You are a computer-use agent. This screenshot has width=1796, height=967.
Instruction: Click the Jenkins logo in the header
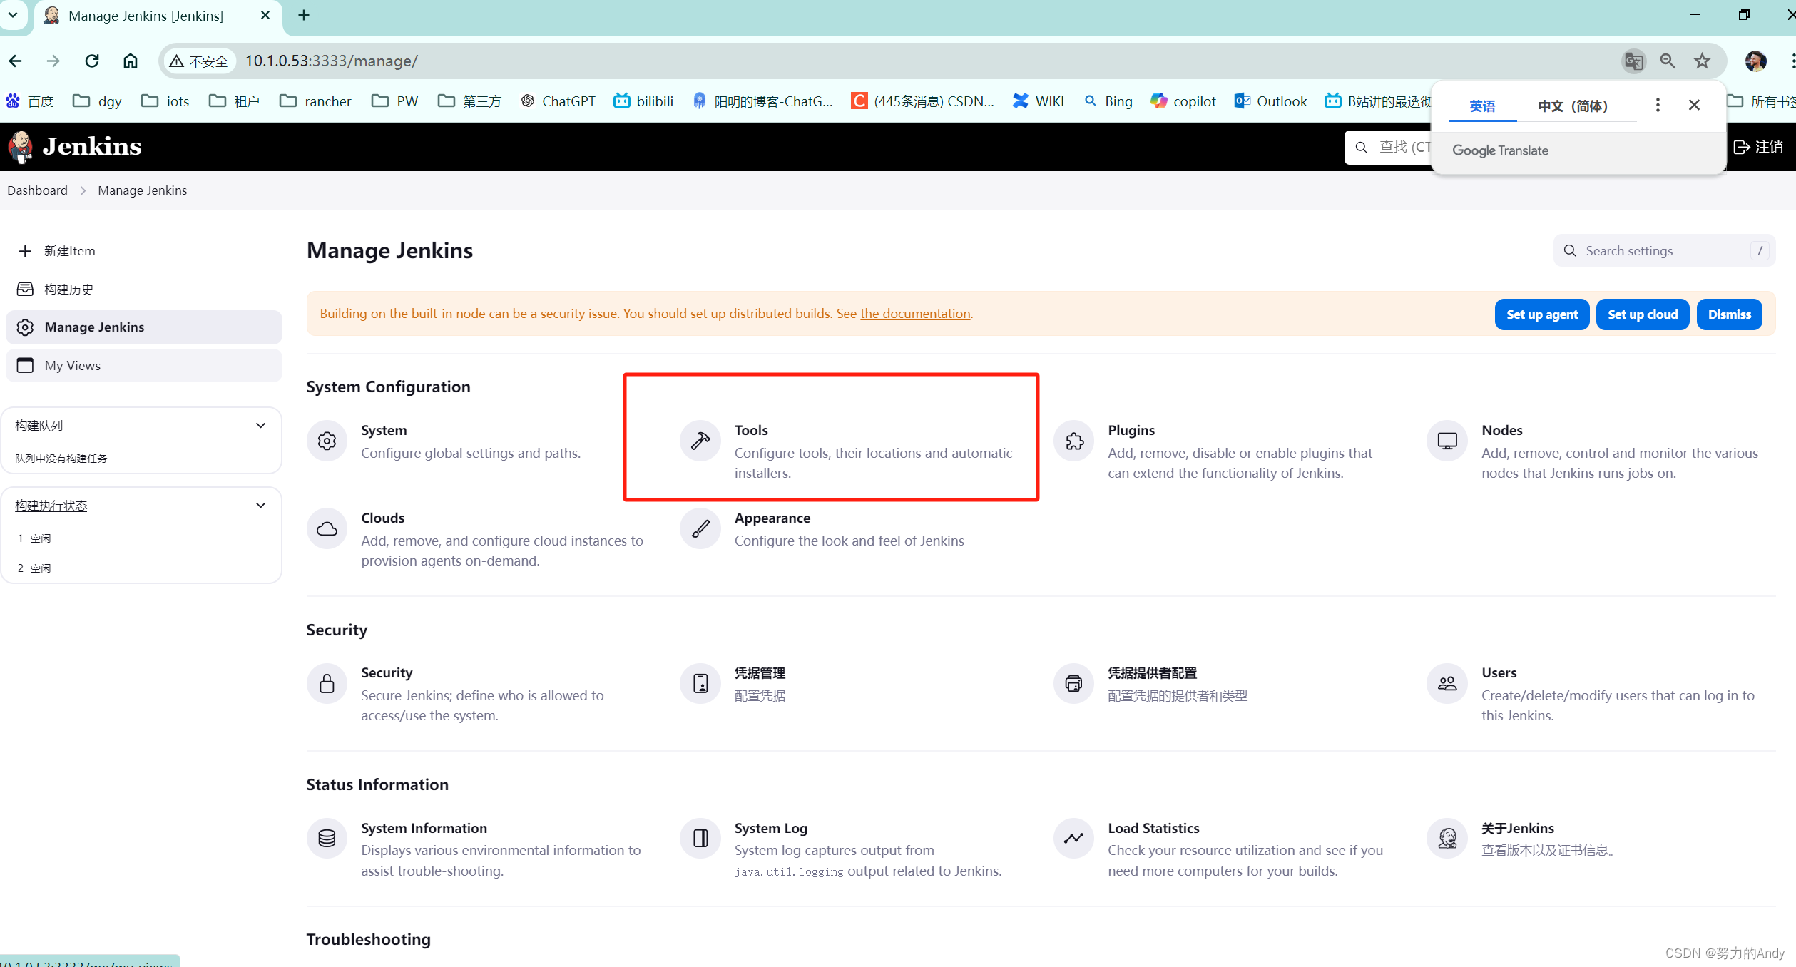point(74,146)
